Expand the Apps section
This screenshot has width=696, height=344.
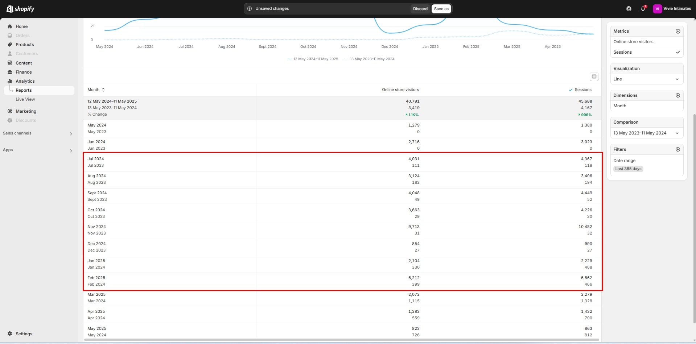[71, 150]
